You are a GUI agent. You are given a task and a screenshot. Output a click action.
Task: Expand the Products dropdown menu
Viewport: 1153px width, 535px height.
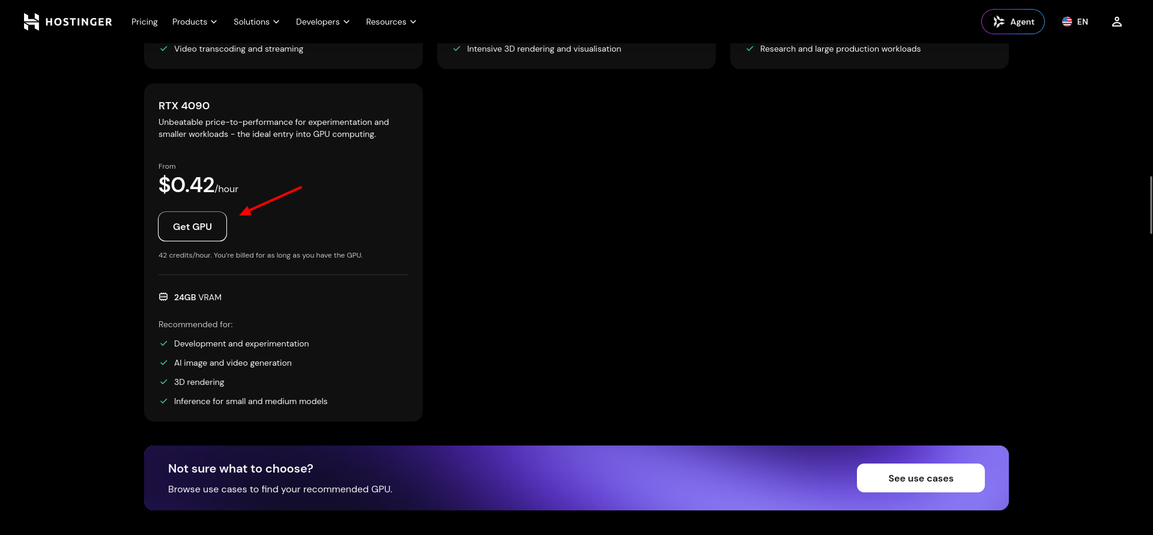click(x=195, y=22)
